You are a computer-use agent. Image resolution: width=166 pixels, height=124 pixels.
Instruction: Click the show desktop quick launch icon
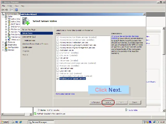(x=17, y=122)
